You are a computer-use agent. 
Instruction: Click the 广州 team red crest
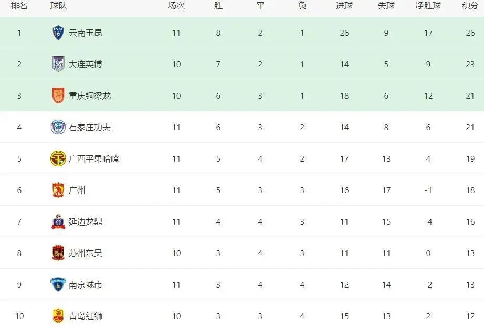(x=58, y=190)
